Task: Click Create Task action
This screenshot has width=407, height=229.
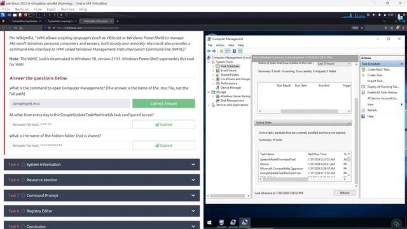Action: point(376,75)
